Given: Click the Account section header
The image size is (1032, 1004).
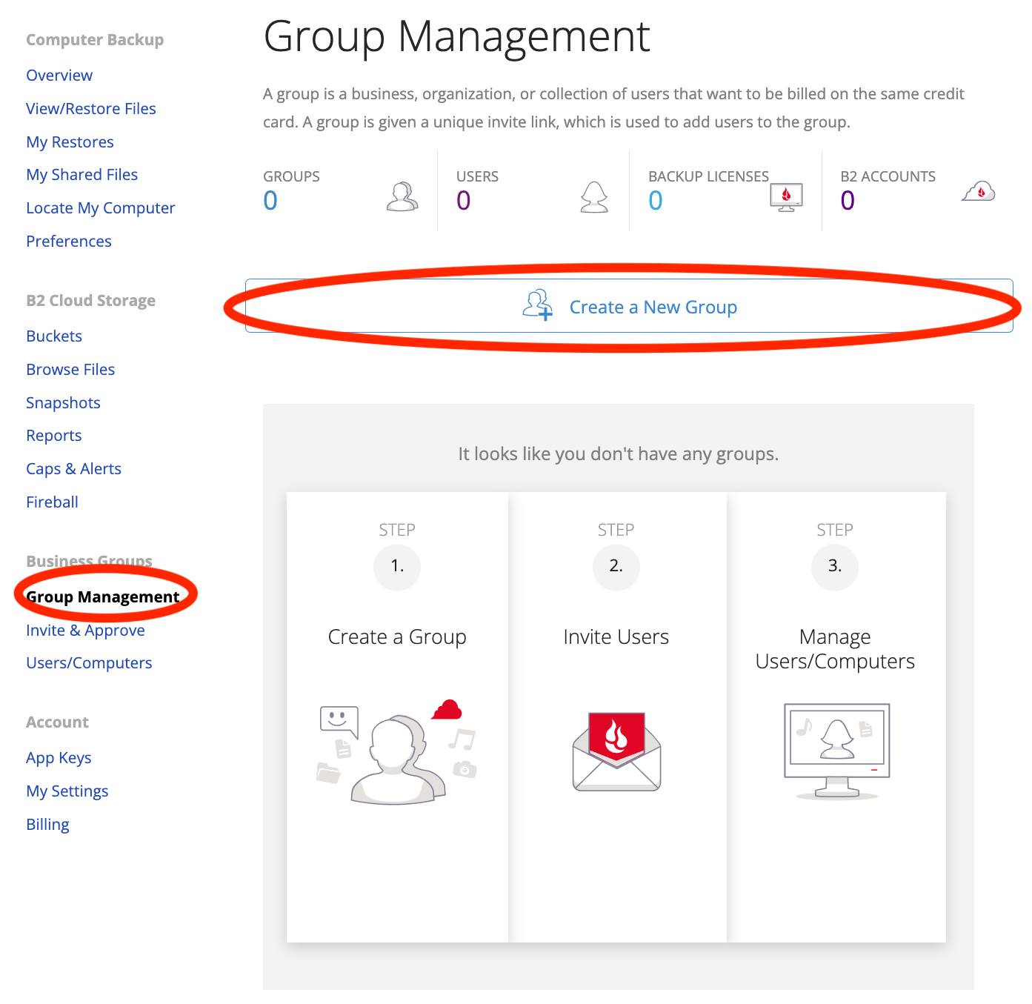Looking at the screenshot, I should tap(57, 722).
